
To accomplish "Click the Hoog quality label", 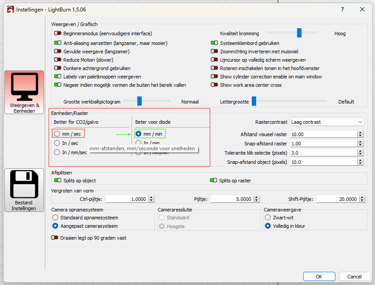I will click(340, 33).
